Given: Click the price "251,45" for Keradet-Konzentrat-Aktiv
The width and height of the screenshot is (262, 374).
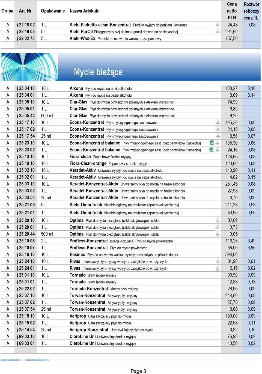Looking at the screenshot, I should [231, 184].
